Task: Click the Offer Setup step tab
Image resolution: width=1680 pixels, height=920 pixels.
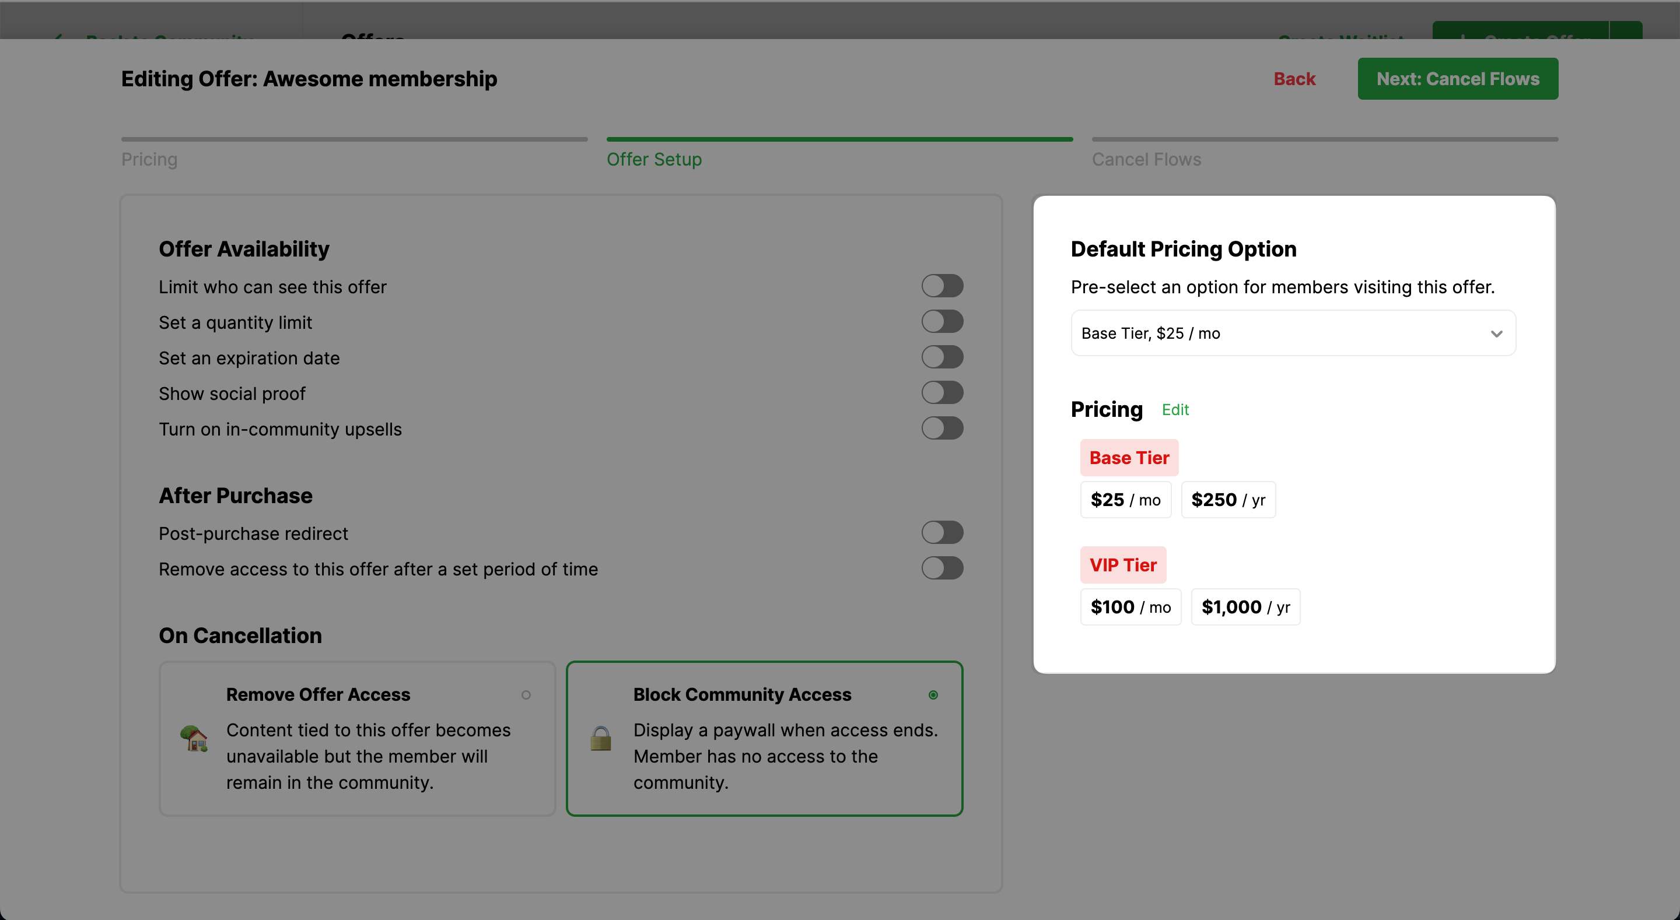Action: pos(653,159)
